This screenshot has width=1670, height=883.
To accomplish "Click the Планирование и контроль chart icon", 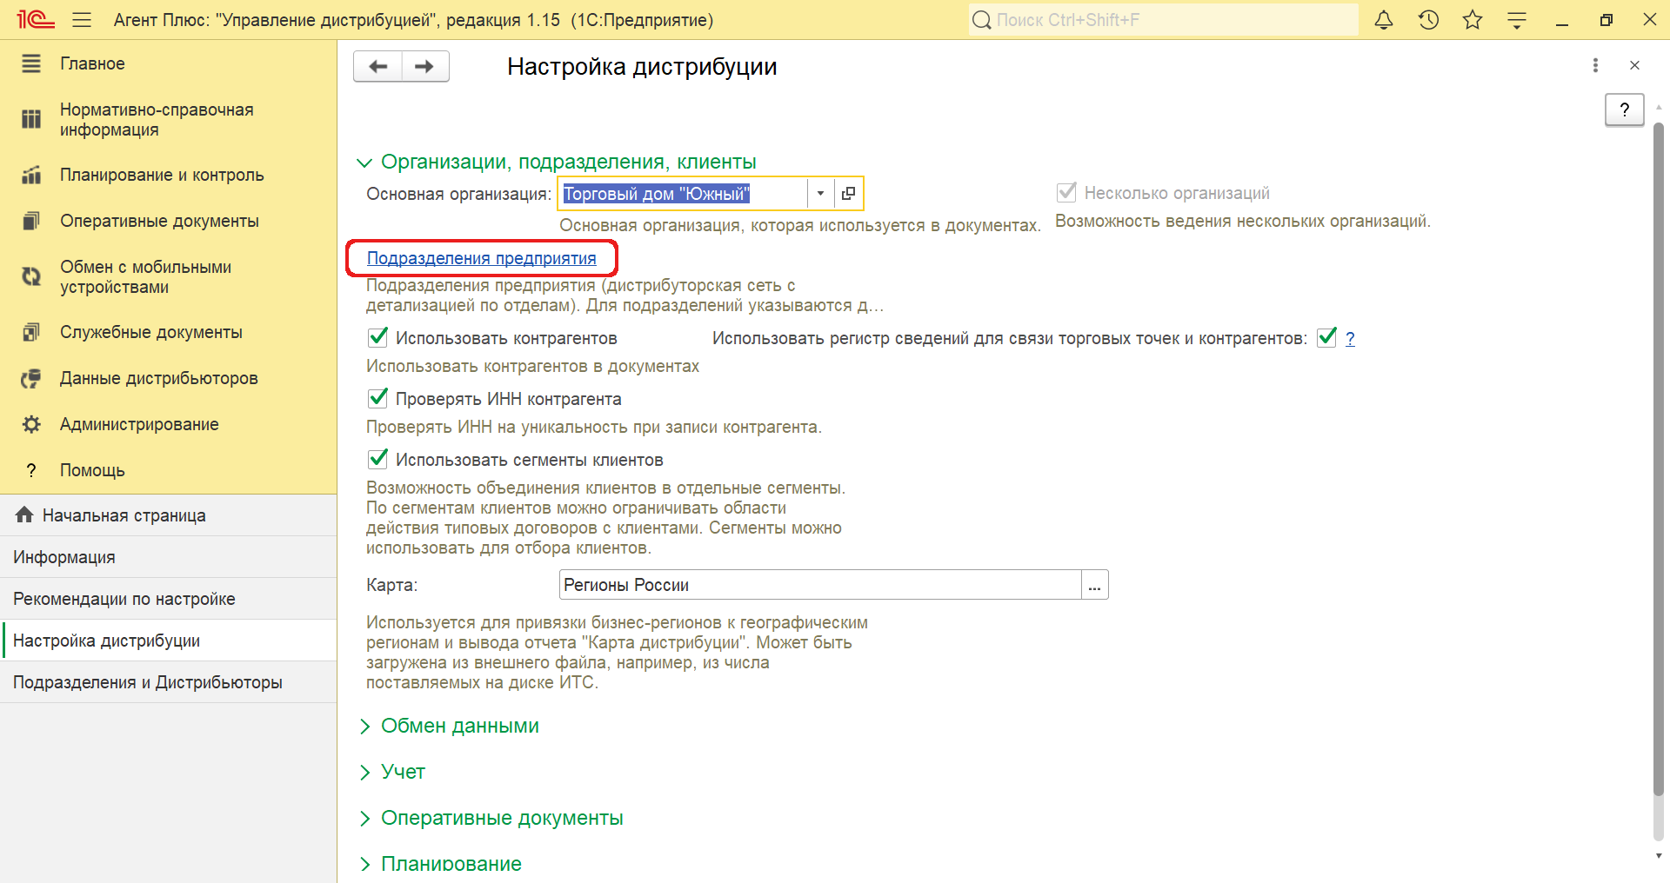I will tap(31, 175).
